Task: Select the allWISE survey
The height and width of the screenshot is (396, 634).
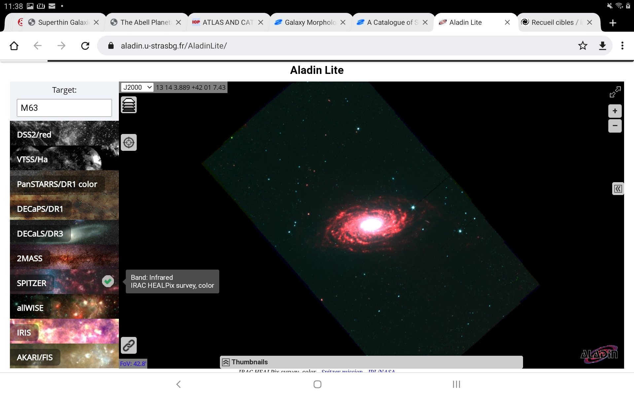Action: tap(64, 307)
